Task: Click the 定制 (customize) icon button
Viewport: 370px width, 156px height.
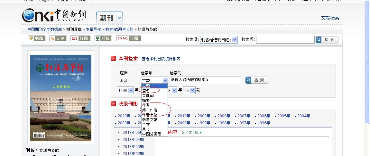Action: tap(58, 38)
